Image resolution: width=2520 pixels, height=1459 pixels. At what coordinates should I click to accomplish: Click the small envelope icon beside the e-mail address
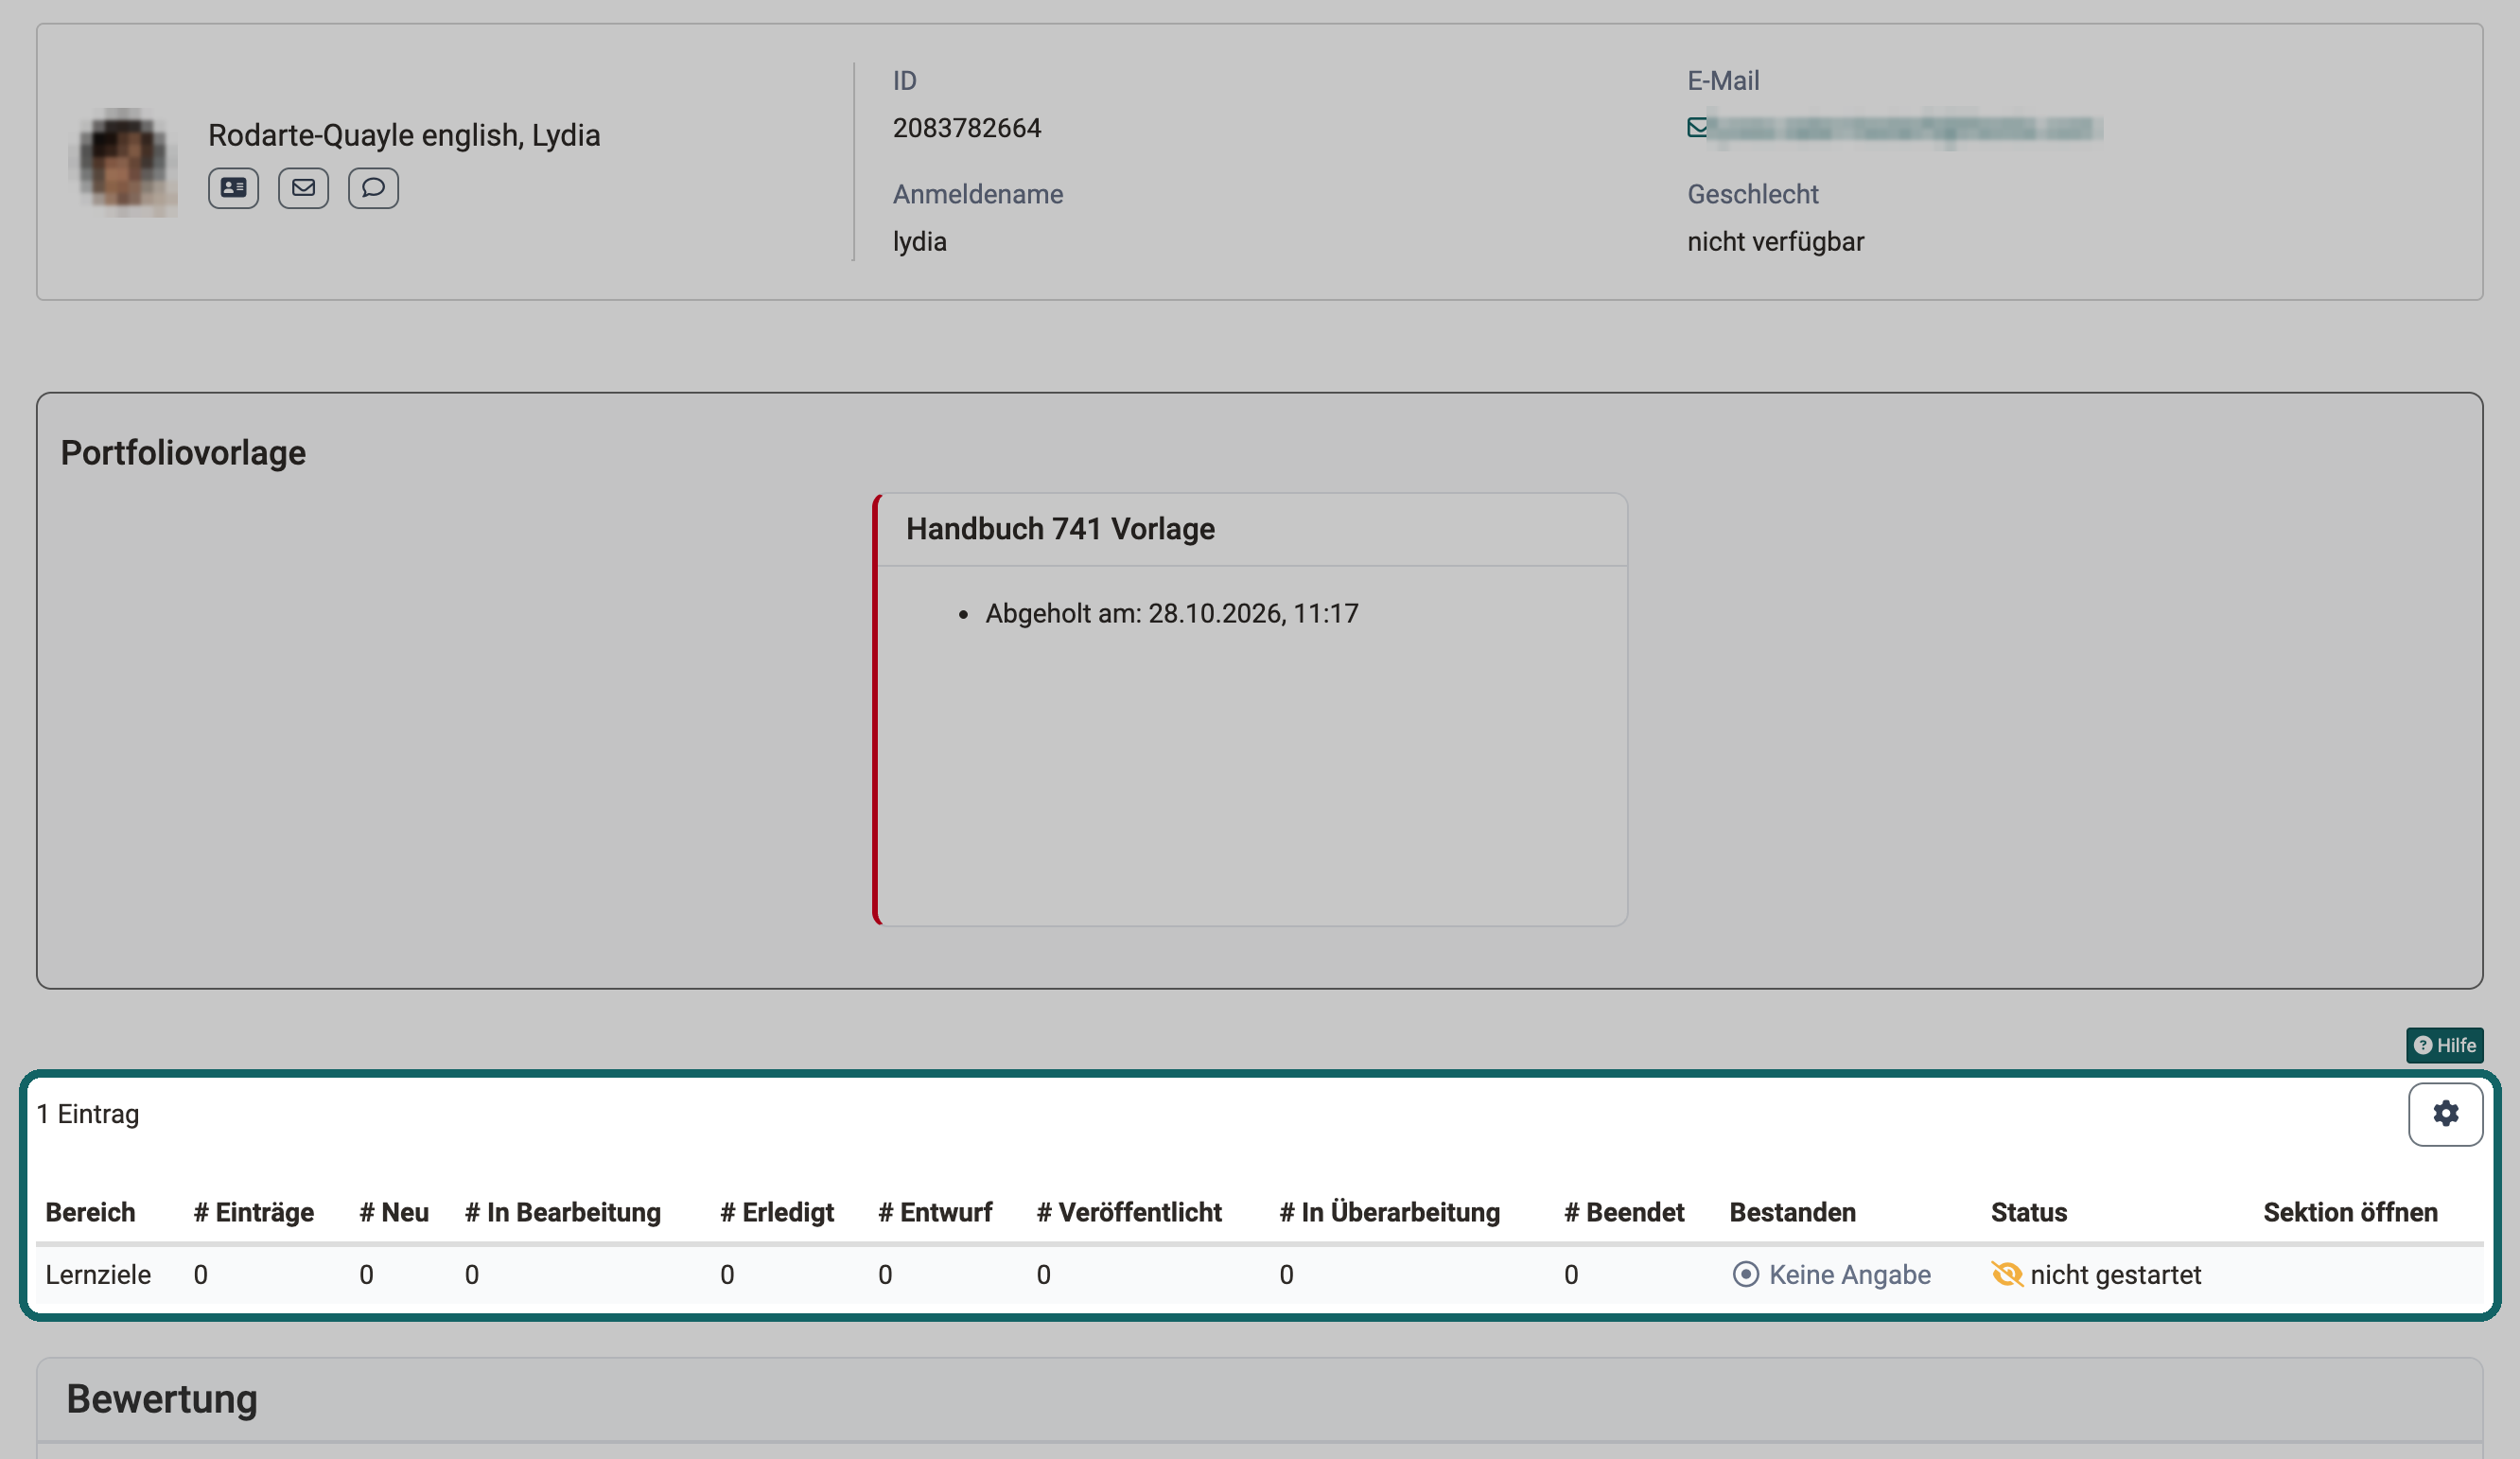click(x=1697, y=128)
